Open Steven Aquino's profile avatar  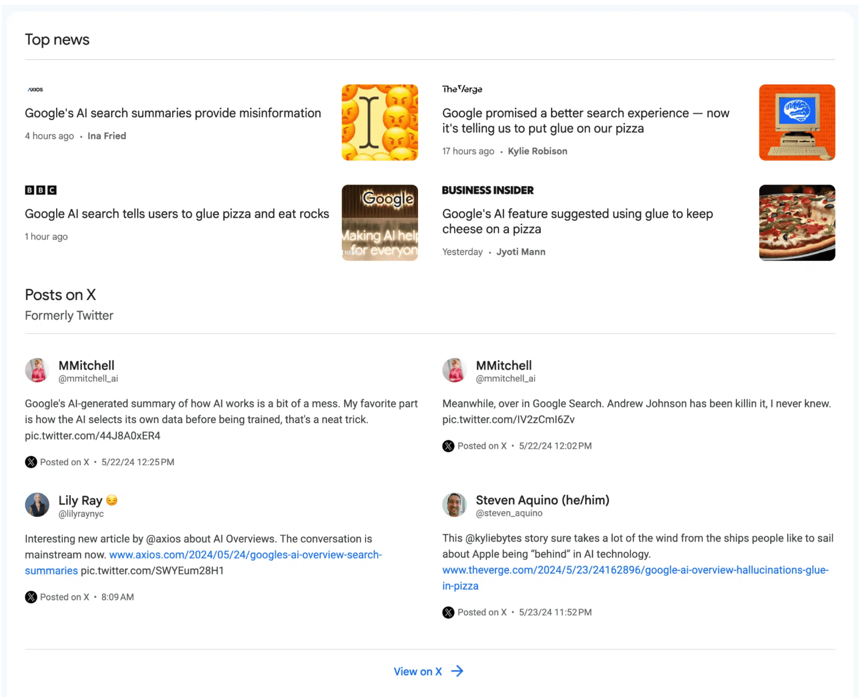455,505
